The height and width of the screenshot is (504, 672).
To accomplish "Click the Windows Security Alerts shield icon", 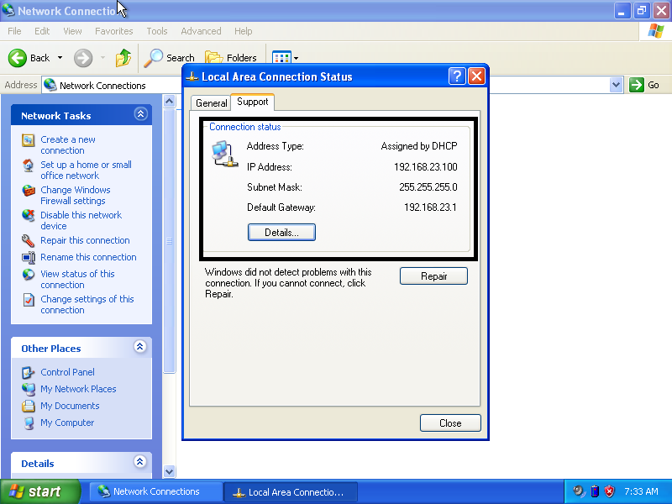I will (609, 491).
